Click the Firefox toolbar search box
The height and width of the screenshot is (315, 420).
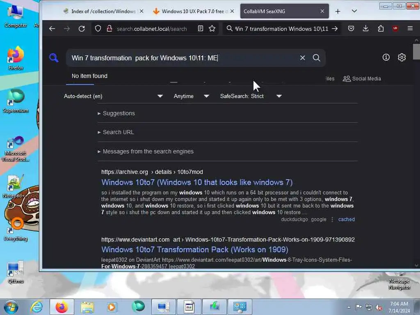281,29
